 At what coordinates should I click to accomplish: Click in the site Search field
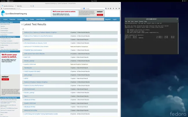pyautogui.click(x=95, y=19)
